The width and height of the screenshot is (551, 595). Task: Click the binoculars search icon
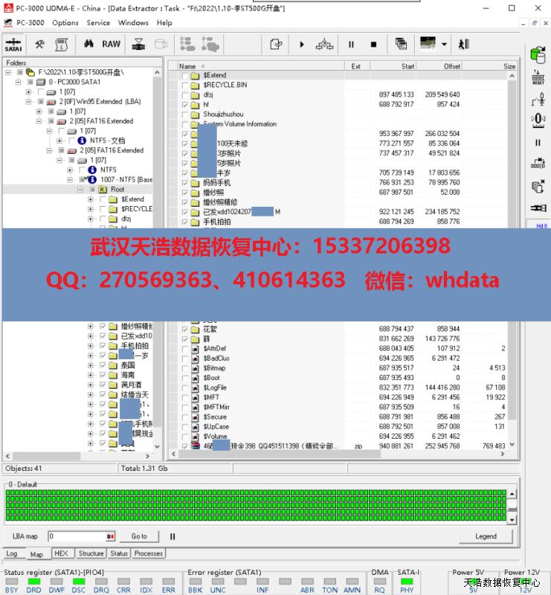tap(88, 44)
